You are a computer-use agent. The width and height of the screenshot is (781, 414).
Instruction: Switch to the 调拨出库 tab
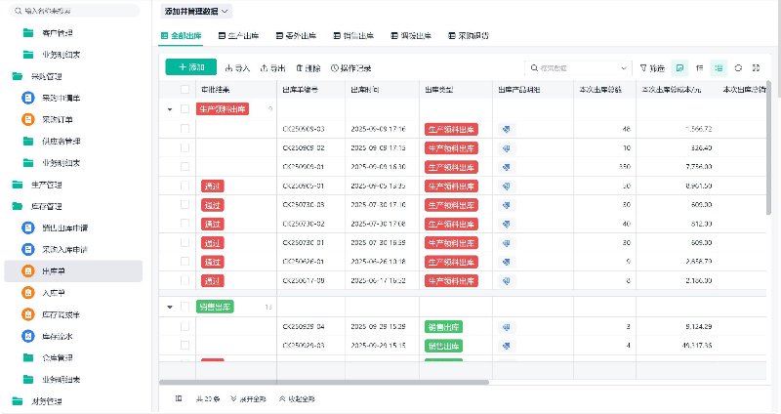411,36
